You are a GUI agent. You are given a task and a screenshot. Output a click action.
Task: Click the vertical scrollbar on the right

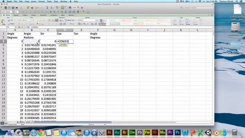213,33
